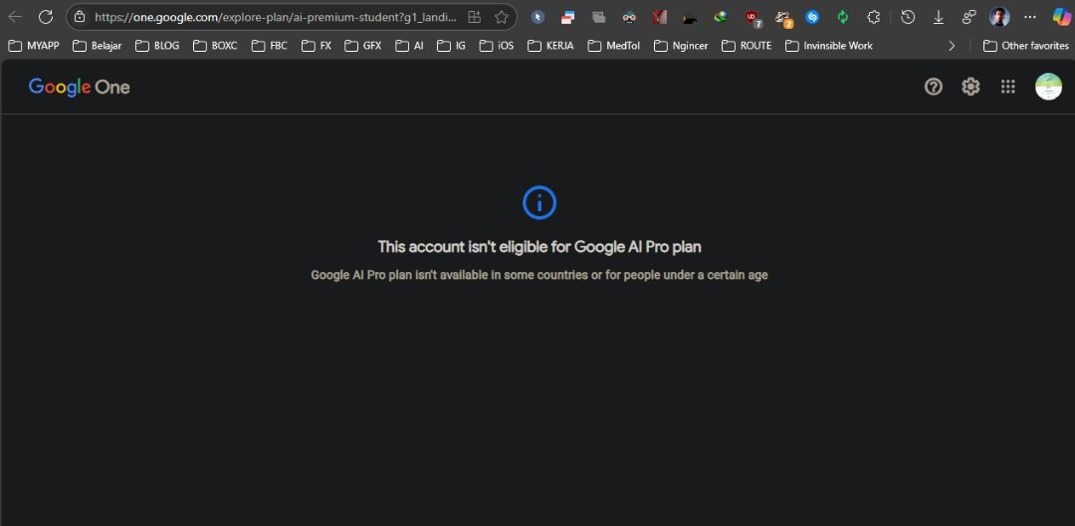Open the blue cursor-arrow extension

(537, 17)
